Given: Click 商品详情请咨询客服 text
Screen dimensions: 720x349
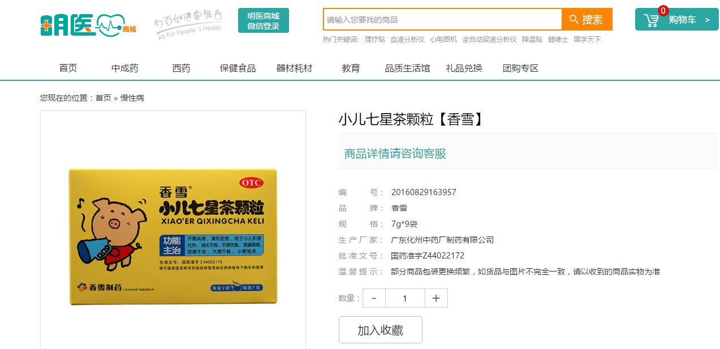Looking at the screenshot, I should tap(395, 154).
